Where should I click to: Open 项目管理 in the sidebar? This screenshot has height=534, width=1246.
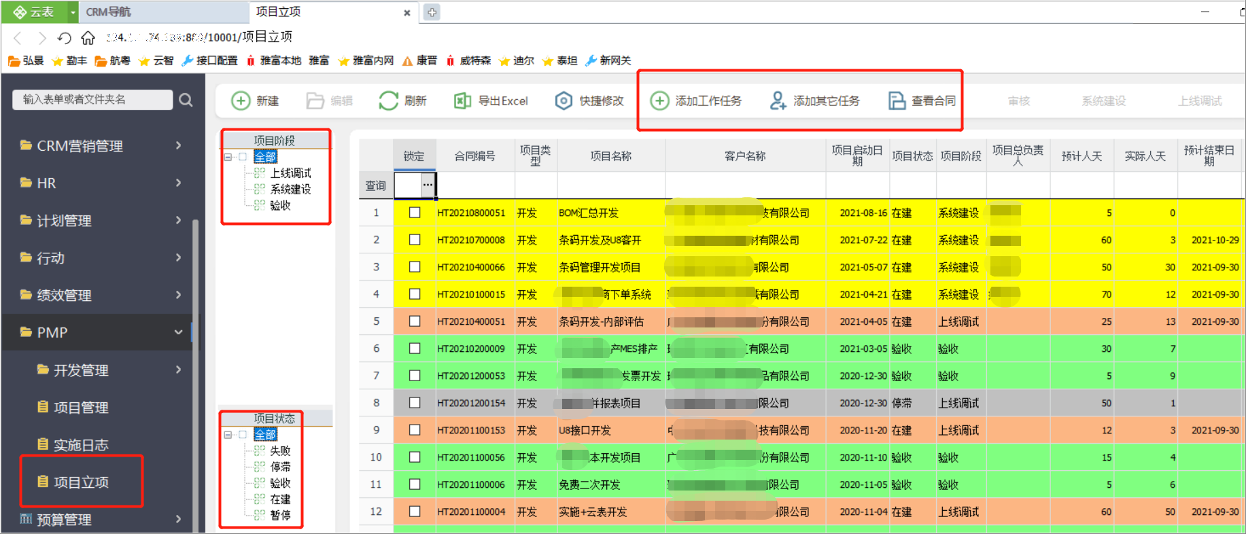[x=81, y=408]
